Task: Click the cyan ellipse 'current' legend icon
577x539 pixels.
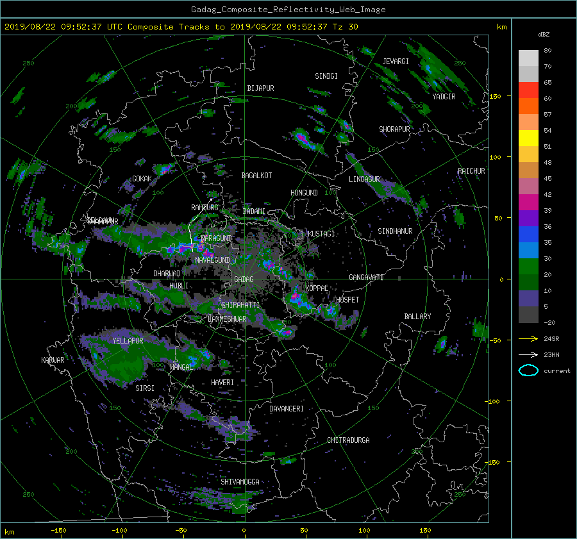Action: [528, 370]
